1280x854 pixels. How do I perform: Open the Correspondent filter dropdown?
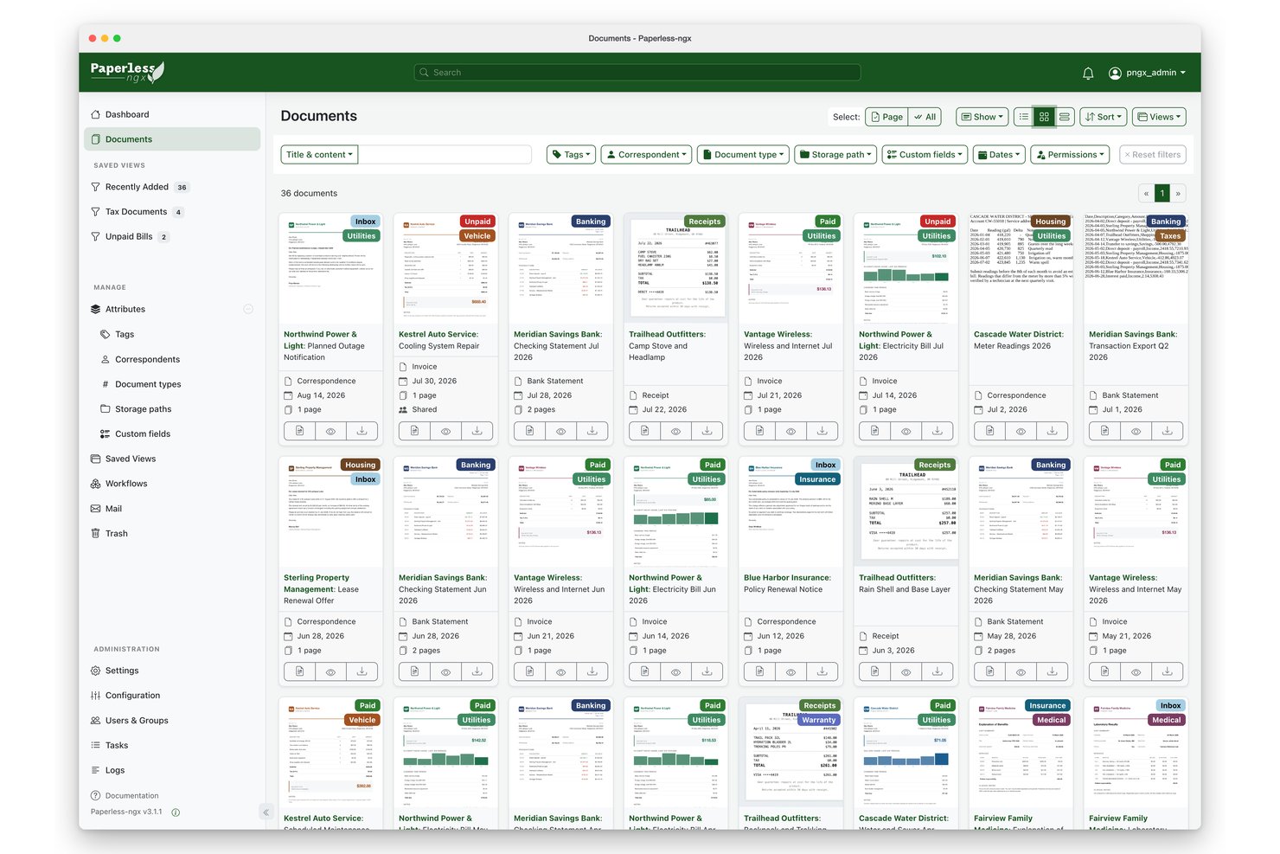point(646,155)
